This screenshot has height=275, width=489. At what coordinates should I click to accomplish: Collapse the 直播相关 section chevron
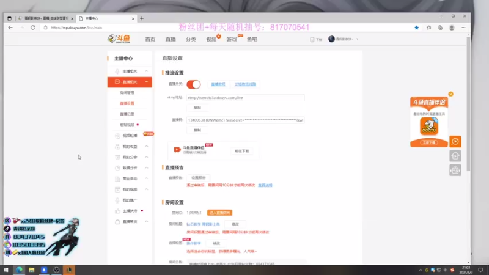coord(146,82)
